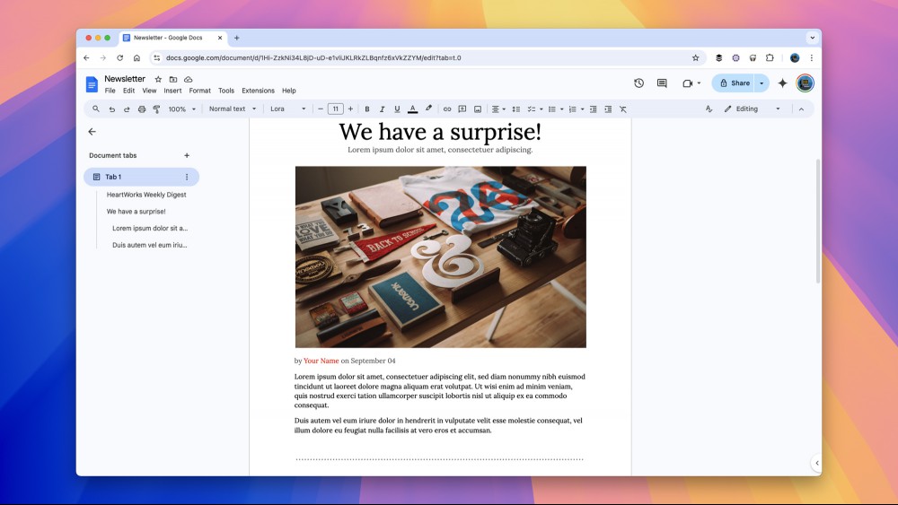Open the Edit menu
This screenshot has height=505, width=898.
click(x=128, y=91)
